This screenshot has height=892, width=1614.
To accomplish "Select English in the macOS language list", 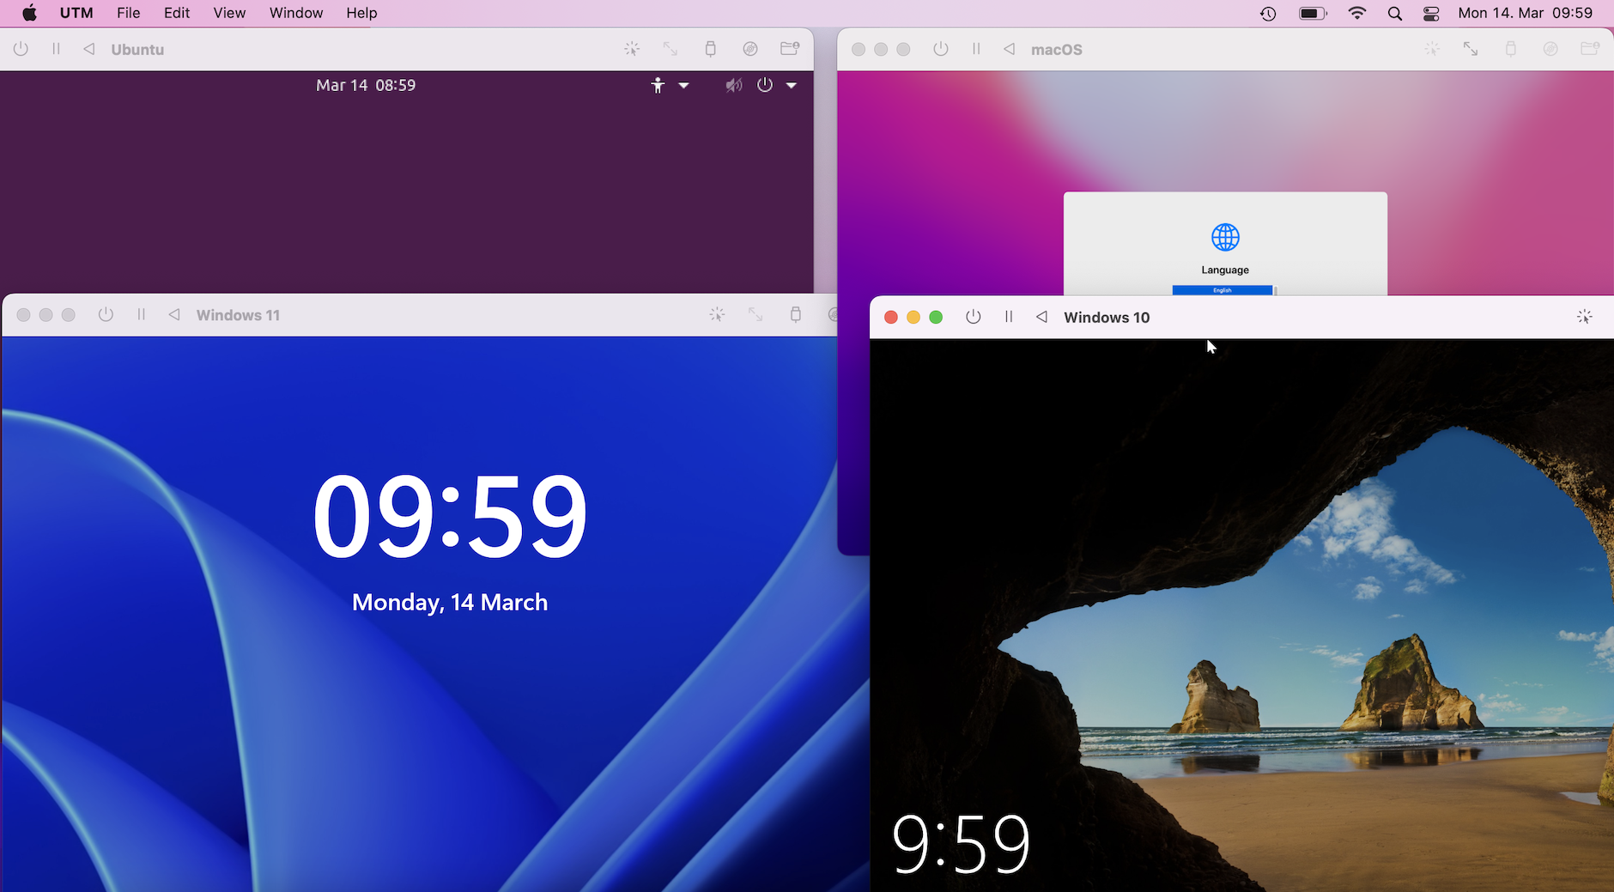I will [1223, 290].
